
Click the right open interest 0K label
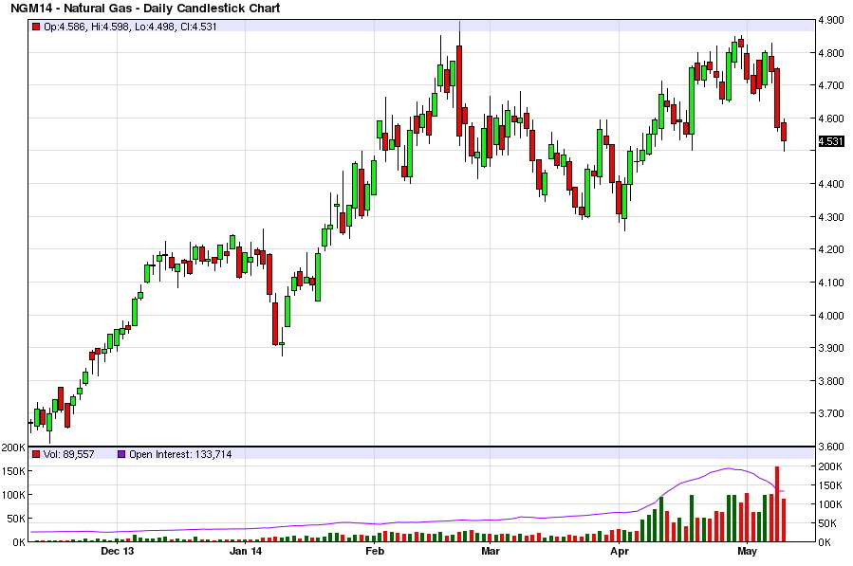tap(825, 542)
